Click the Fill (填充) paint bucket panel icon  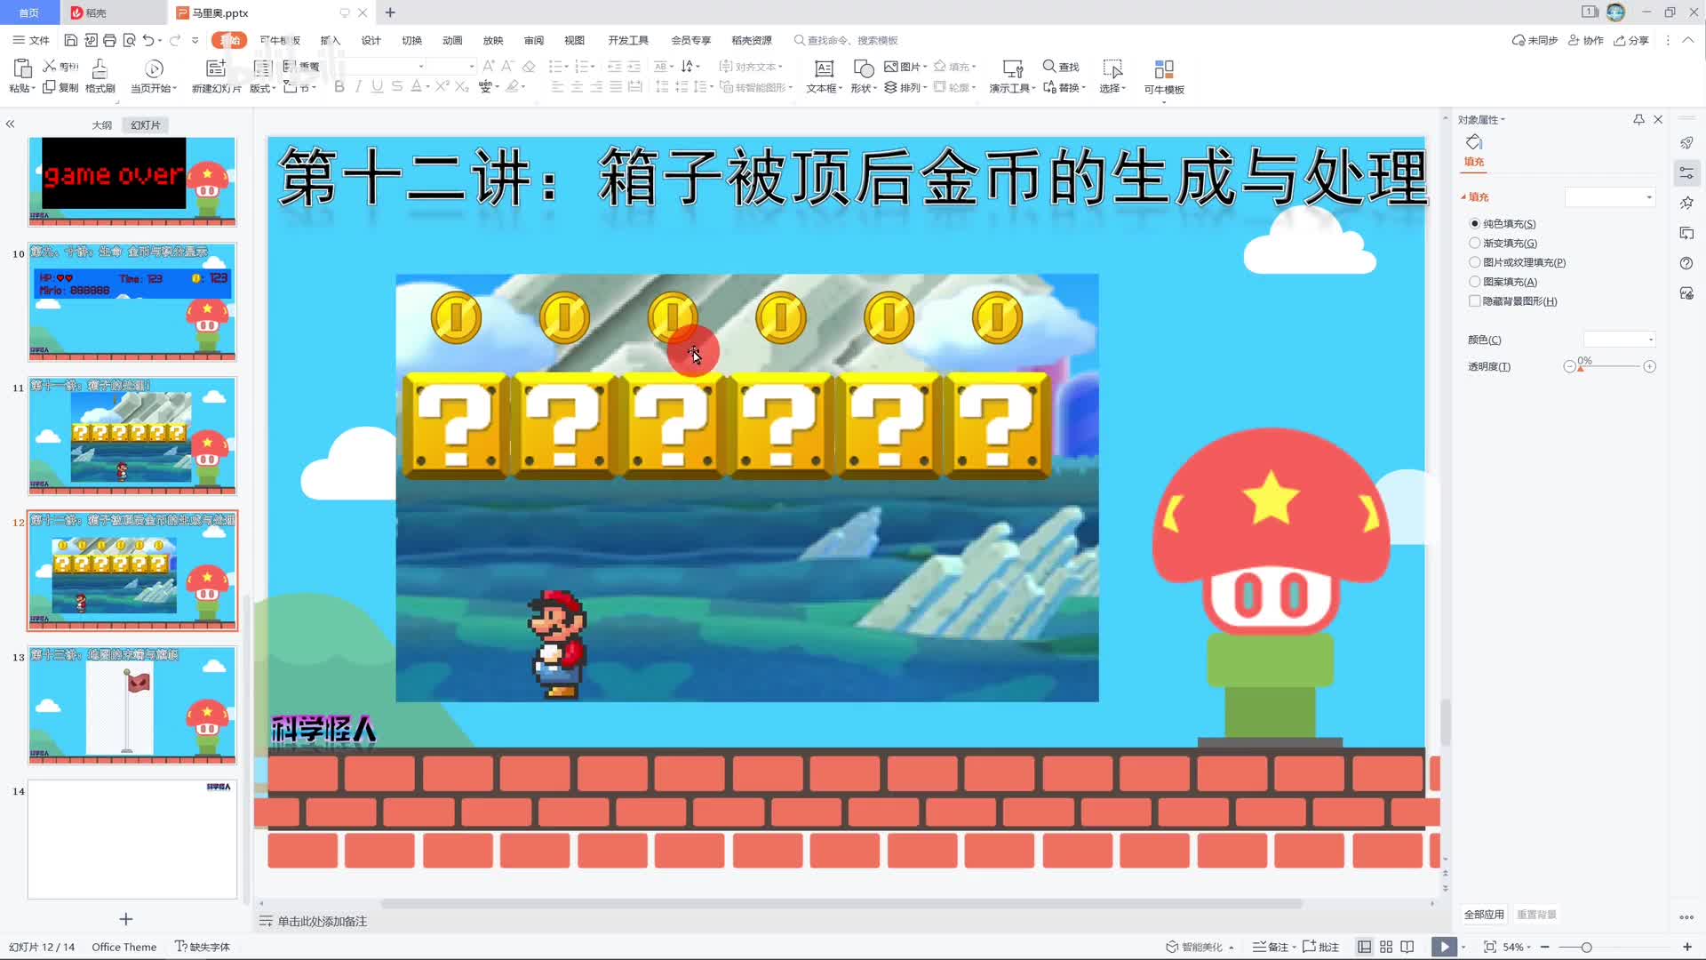pos(1474,143)
